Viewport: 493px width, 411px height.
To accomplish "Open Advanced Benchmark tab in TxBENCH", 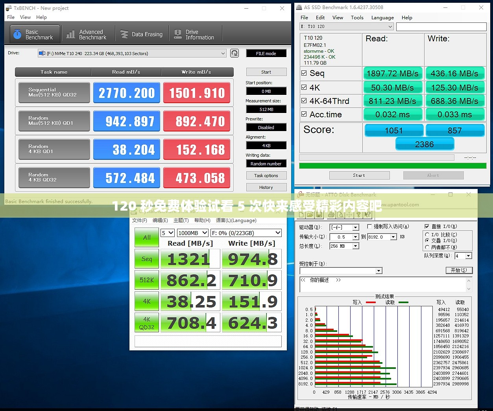I will [87, 34].
